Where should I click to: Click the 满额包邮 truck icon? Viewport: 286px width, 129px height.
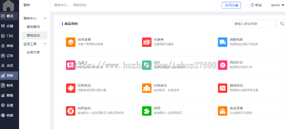[x=222, y=42]
